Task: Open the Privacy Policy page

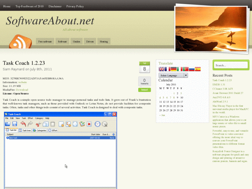Action: tap(75, 7)
